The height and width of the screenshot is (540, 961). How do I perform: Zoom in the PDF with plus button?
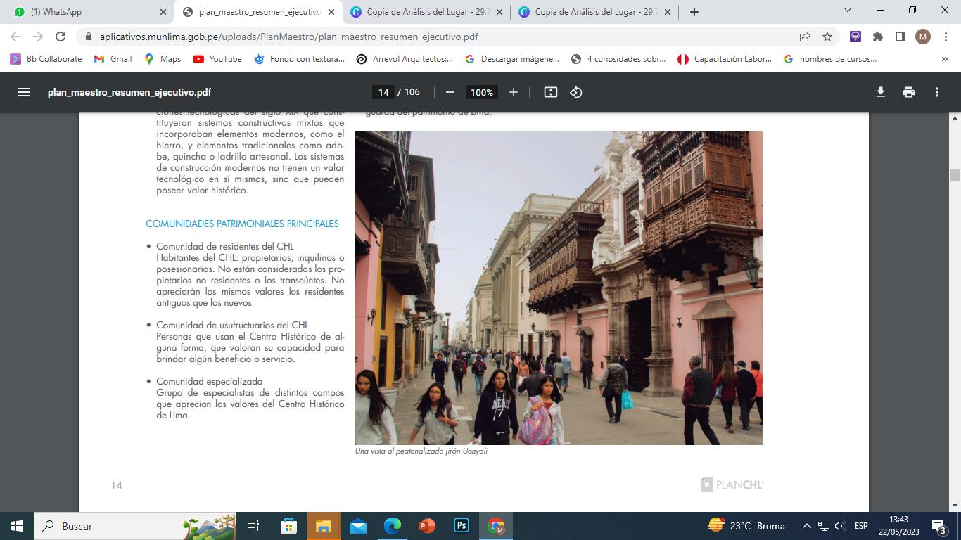click(514, 92)
